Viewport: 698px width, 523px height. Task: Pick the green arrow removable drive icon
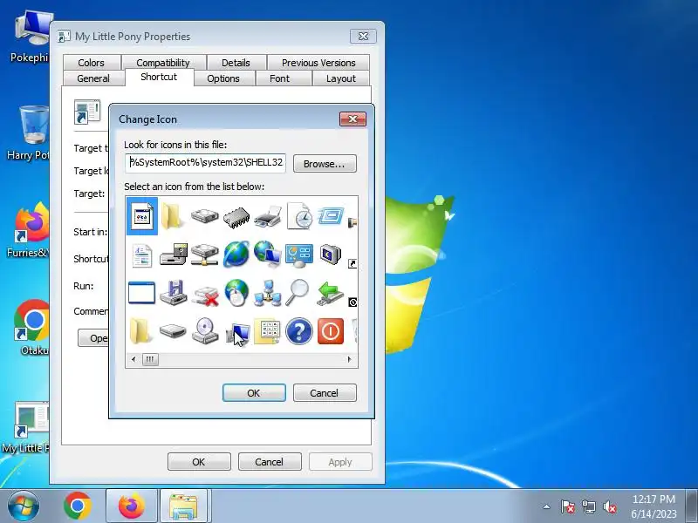pos(331,294)
